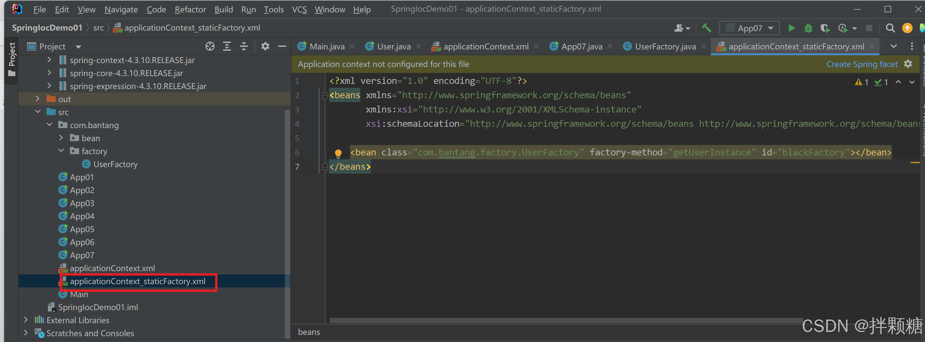Image resolution: width=925 pixels, height=342 pixels.
Task: Click Select Opened File crosshair icon
Action: click(x=210, y=46)
